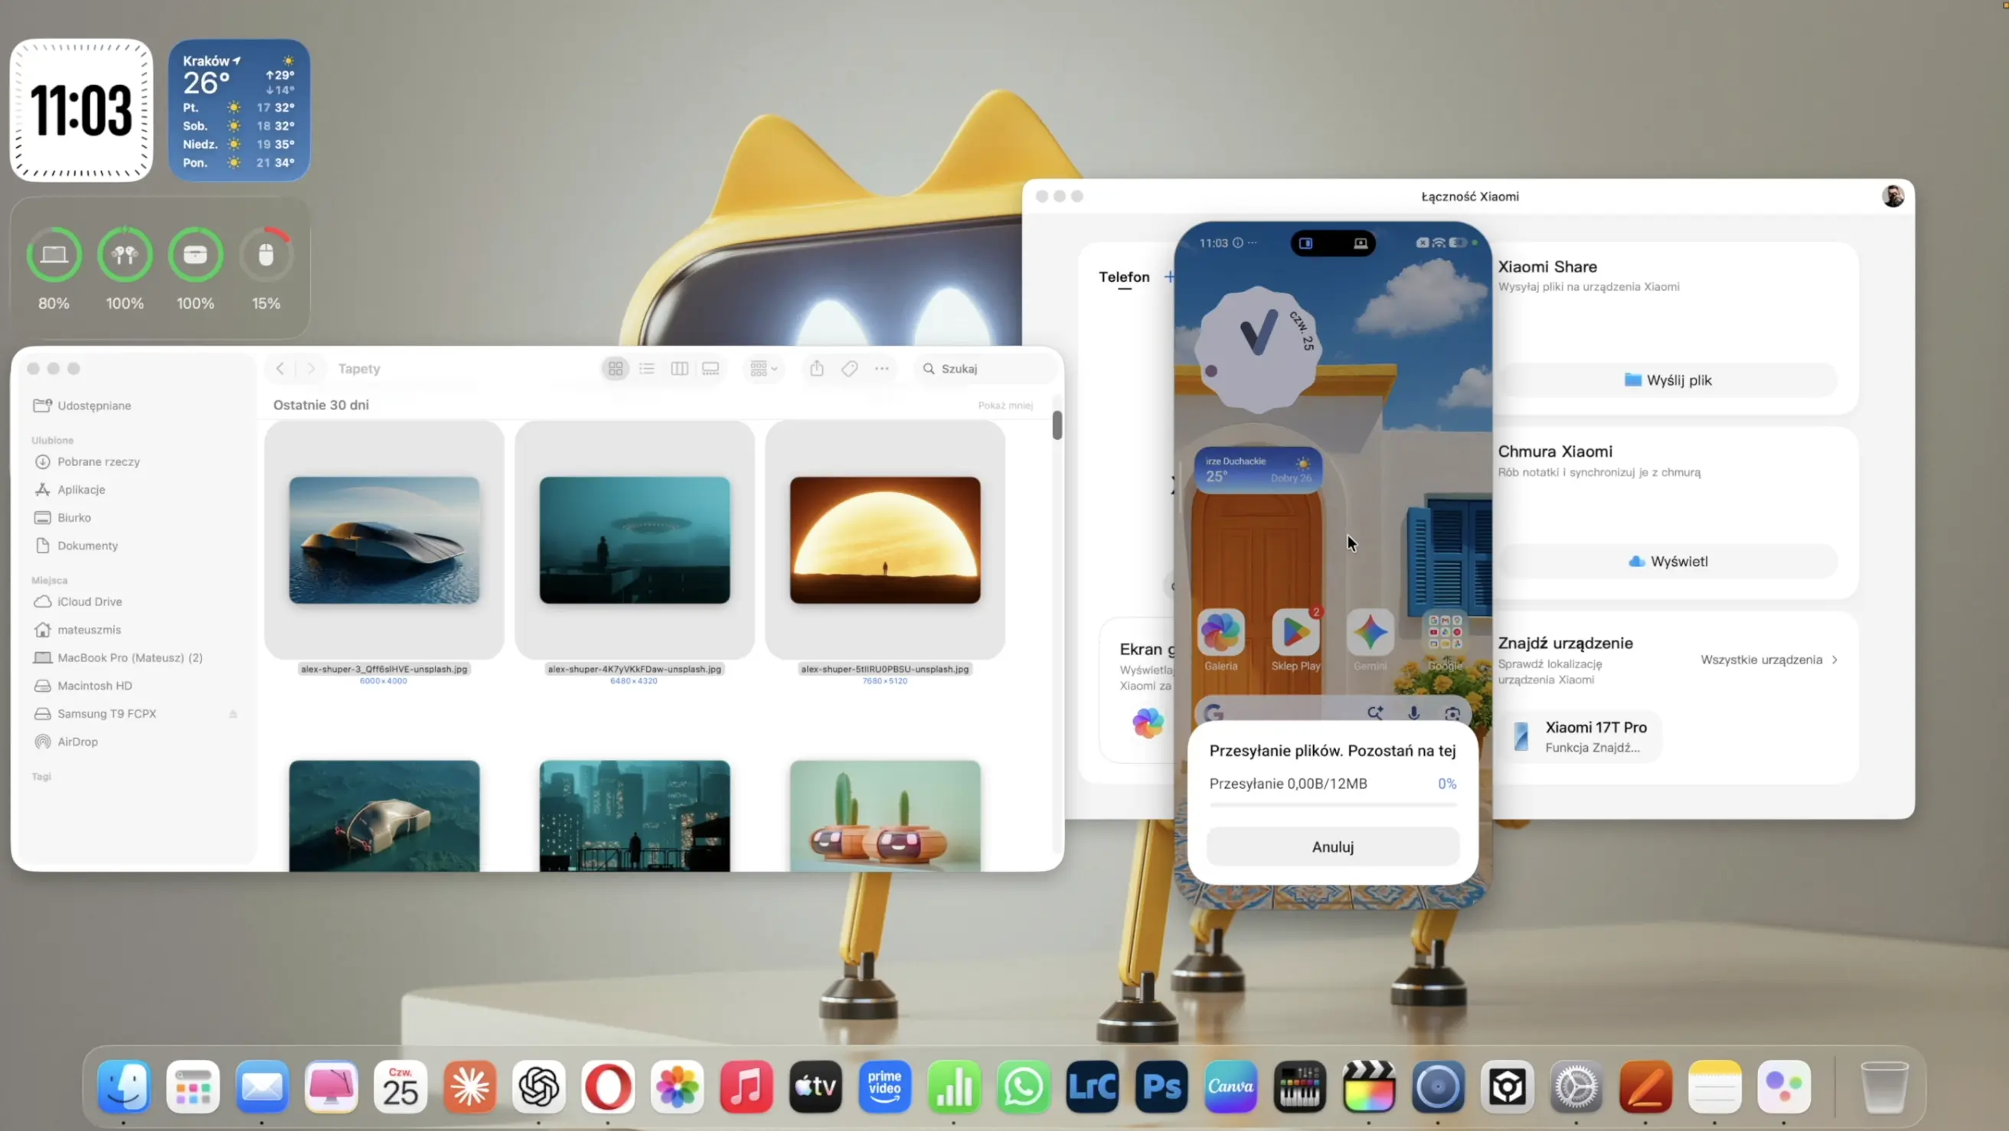
Task: Click the Szukaj search field in Finder
Action: 985,369
